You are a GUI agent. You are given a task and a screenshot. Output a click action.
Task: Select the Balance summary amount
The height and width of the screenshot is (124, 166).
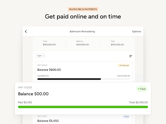point(83,45)
